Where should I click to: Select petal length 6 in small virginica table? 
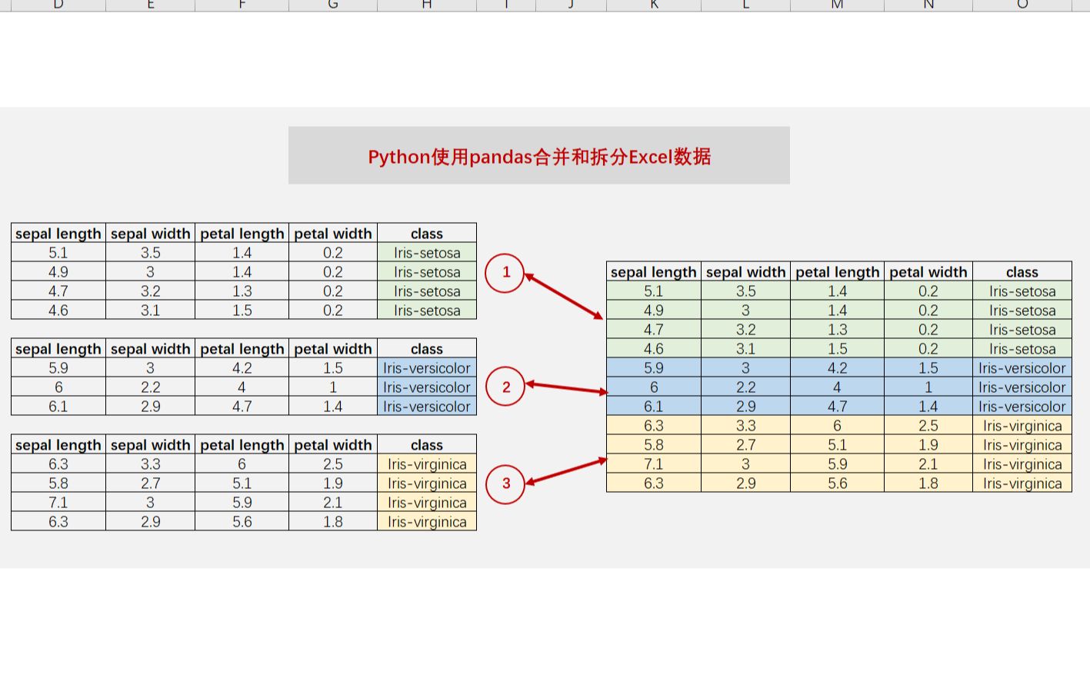point(242,463)
